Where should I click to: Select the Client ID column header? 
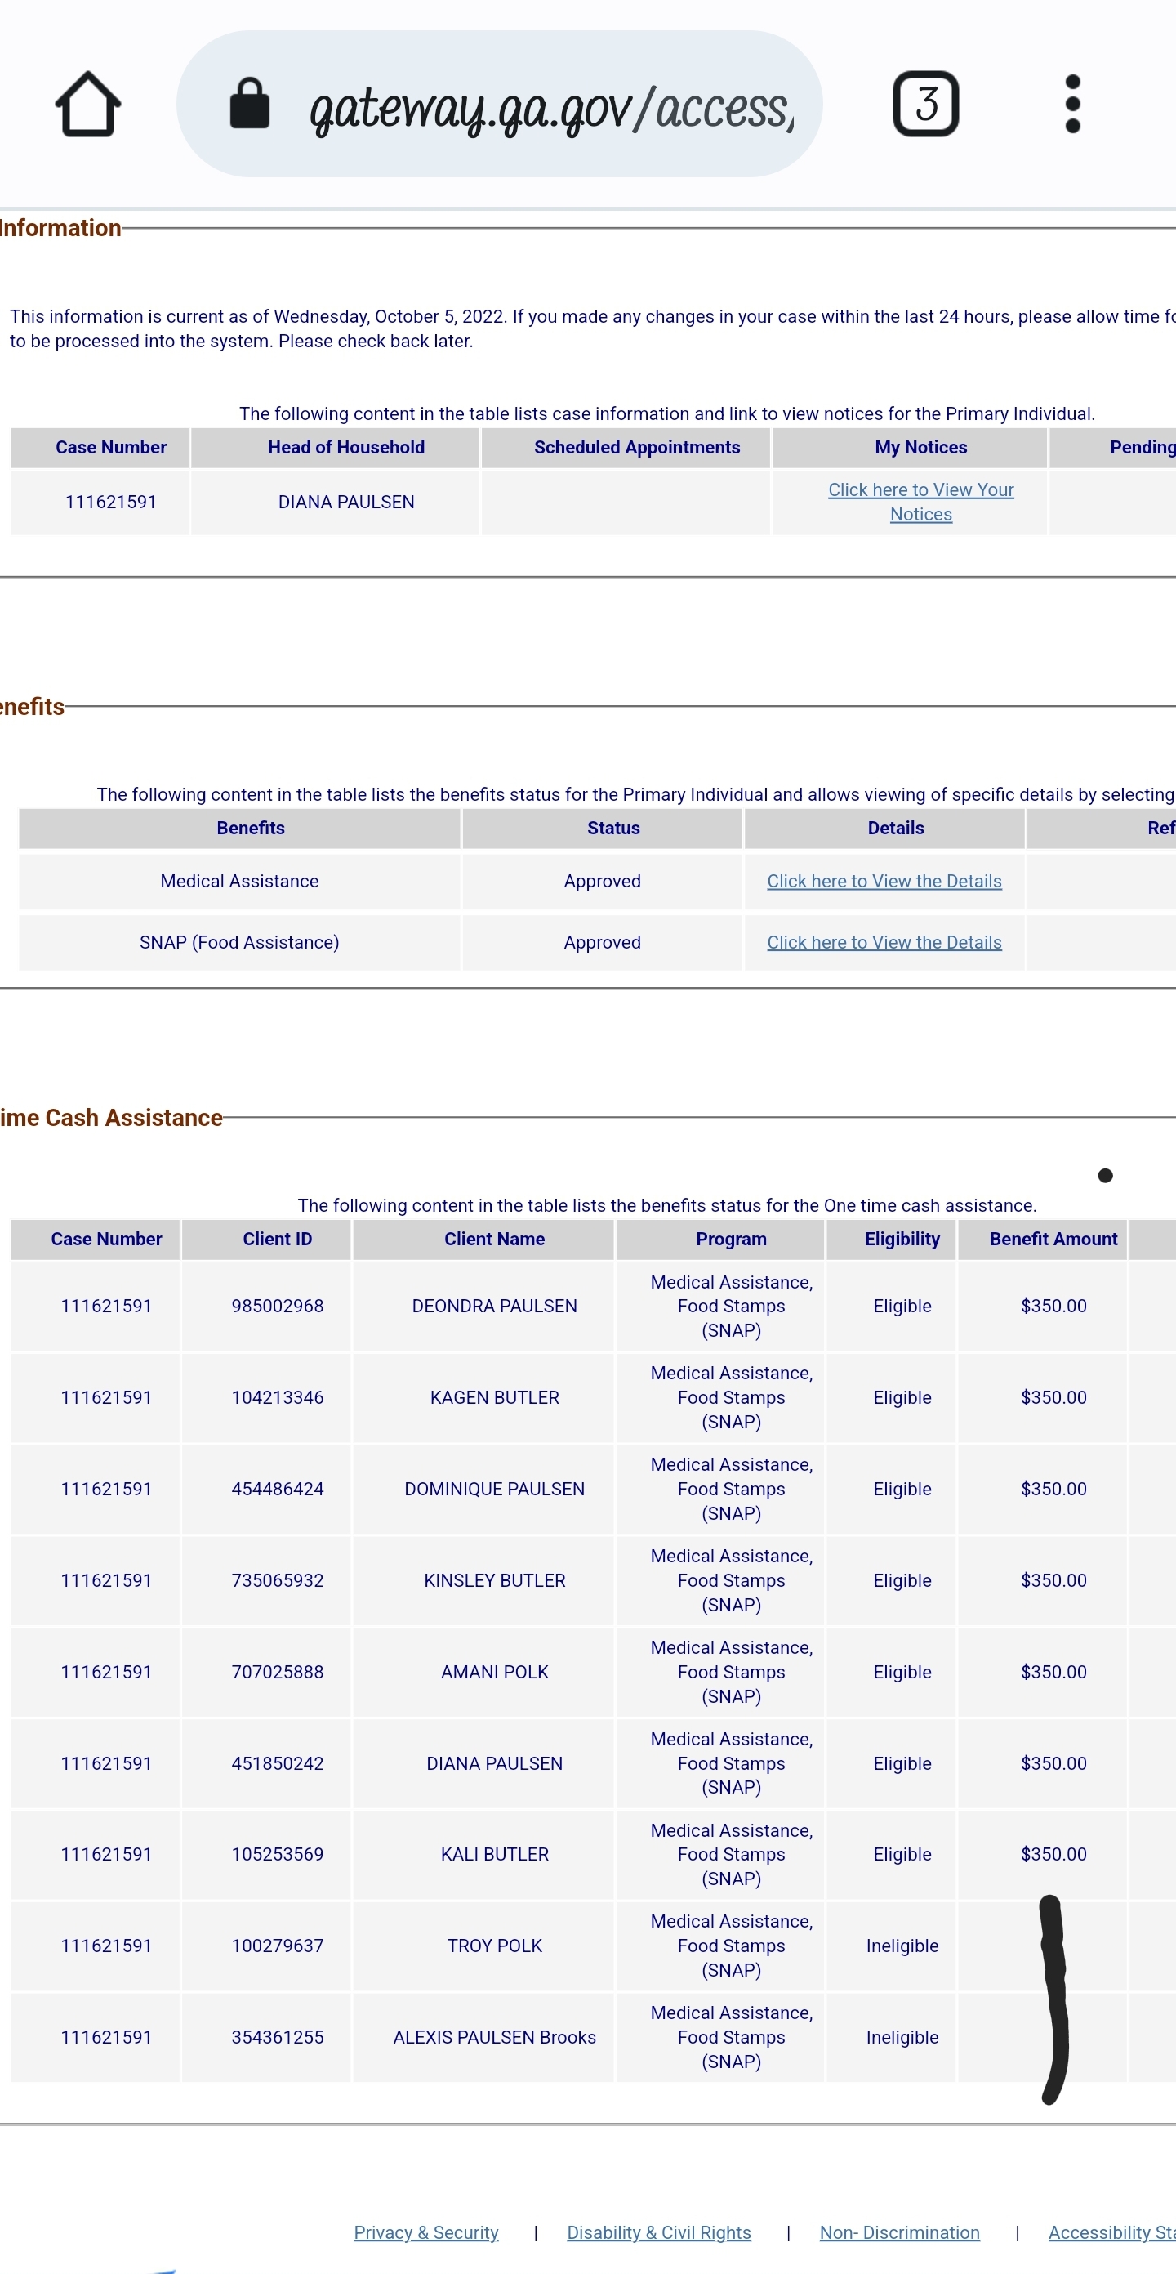[x=265, y=1240]
